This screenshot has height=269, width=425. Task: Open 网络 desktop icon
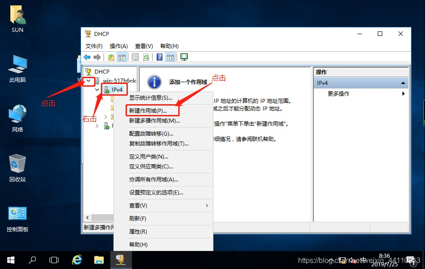(18, 118)
